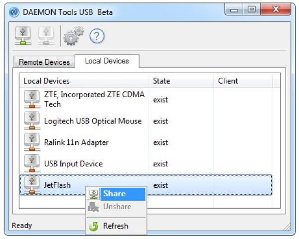Select the Local Devices tab
Viewport: 299px width, 239px height.
(x=107, y=61)
